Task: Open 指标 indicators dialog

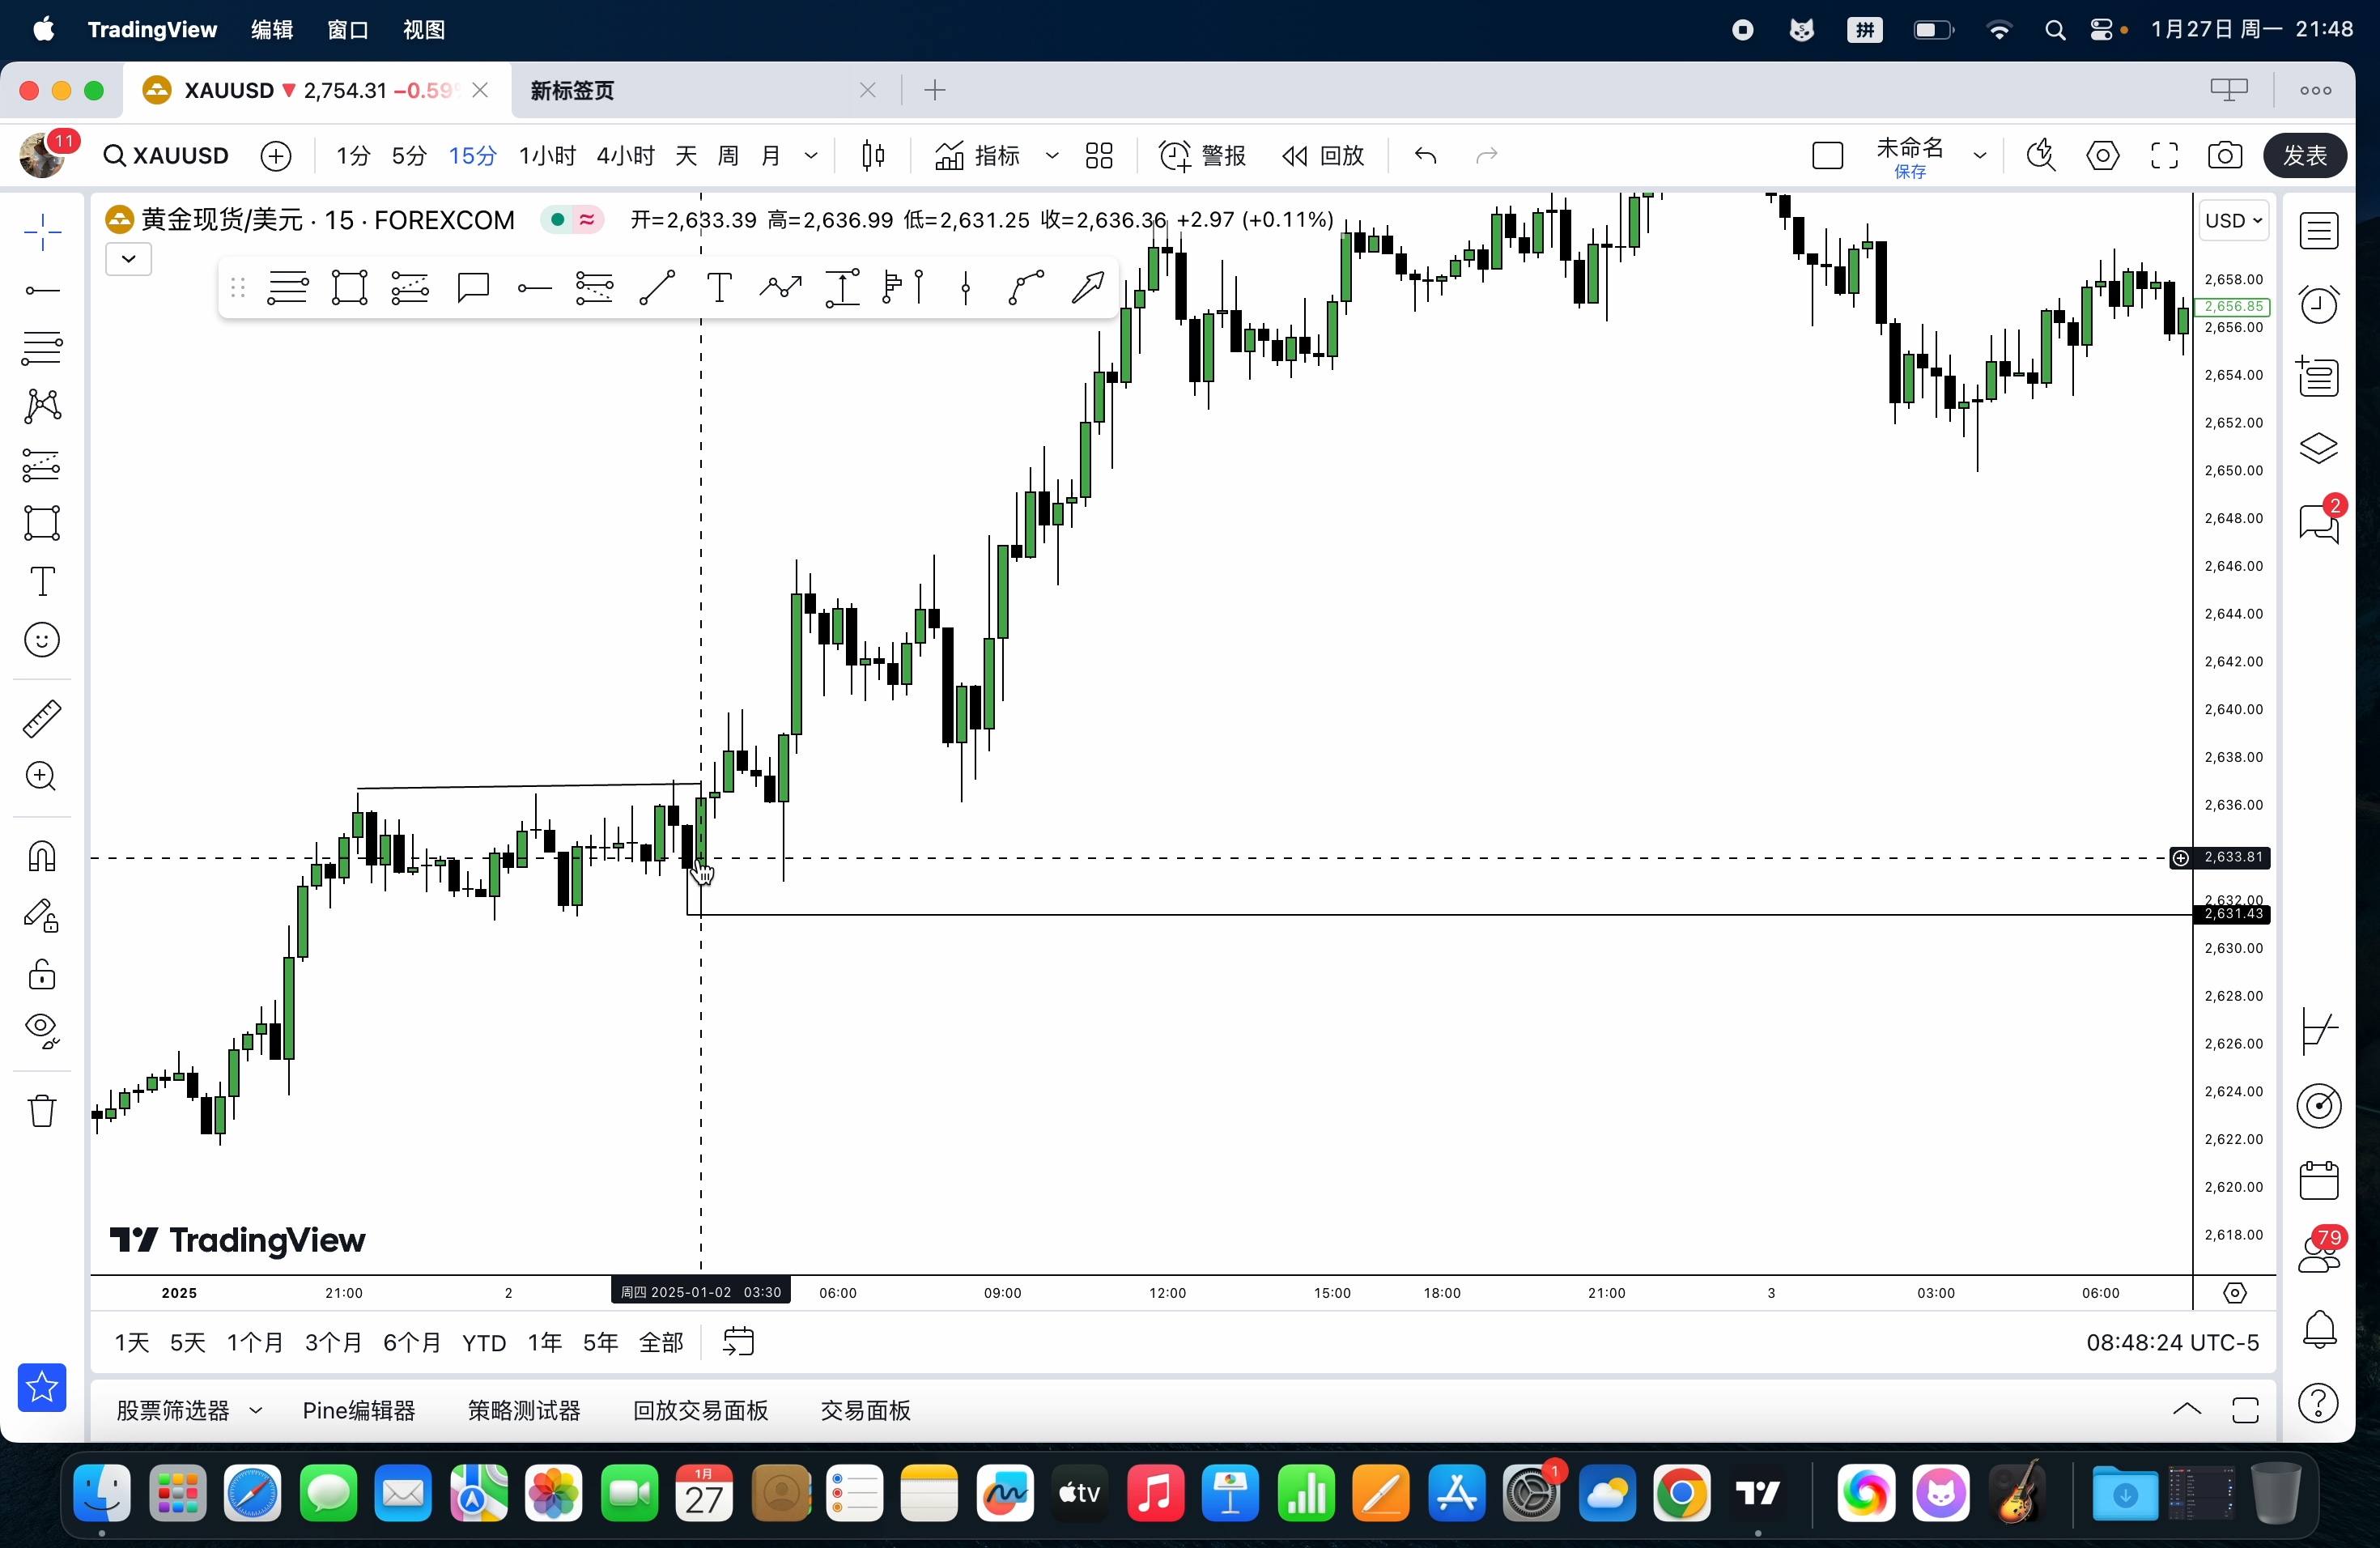Action: coord(977,155)
